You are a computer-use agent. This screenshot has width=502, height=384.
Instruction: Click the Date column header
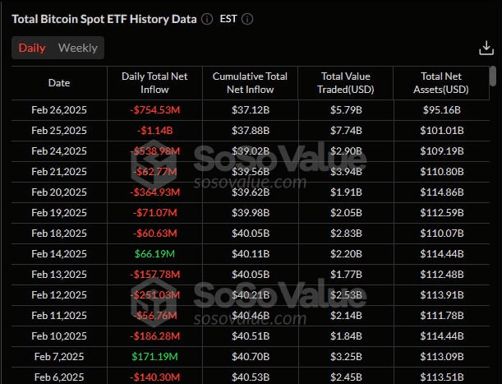click(59, 83)
